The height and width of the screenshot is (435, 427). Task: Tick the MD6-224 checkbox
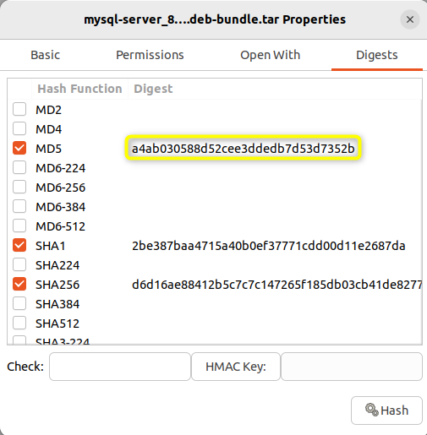click(x=19, y=167)
